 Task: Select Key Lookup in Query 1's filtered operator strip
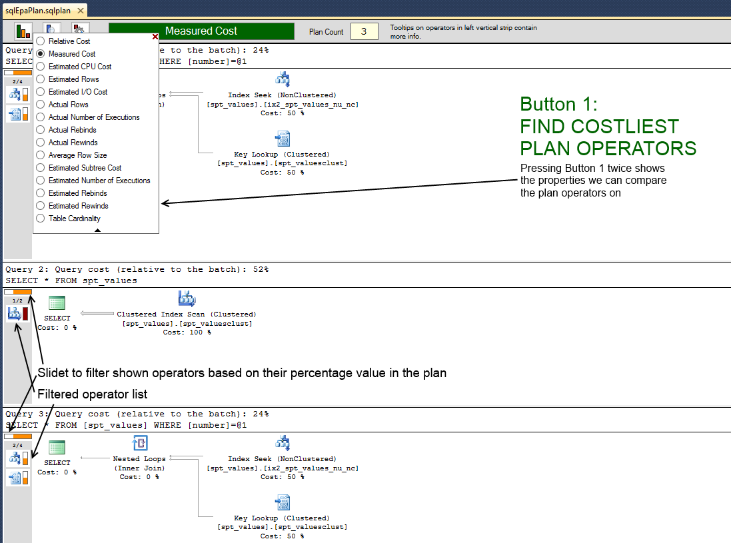(x=19, y=114)
